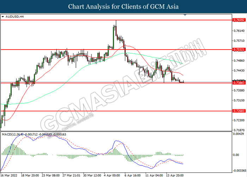Click the 4 Apr 00:00 time label
Image resolution: width=247 pixels, height=177 pixels.
point(112,175)
